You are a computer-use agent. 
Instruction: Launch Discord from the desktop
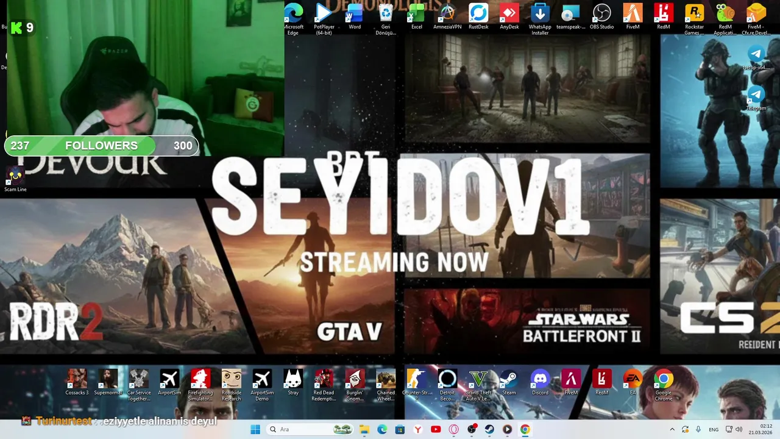coord(540,382)
